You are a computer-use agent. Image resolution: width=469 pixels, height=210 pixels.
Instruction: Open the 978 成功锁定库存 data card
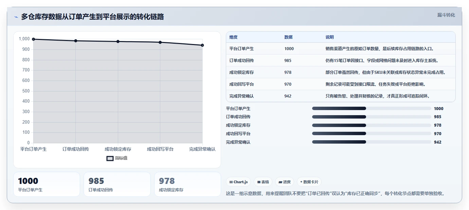tap(187, 184)
